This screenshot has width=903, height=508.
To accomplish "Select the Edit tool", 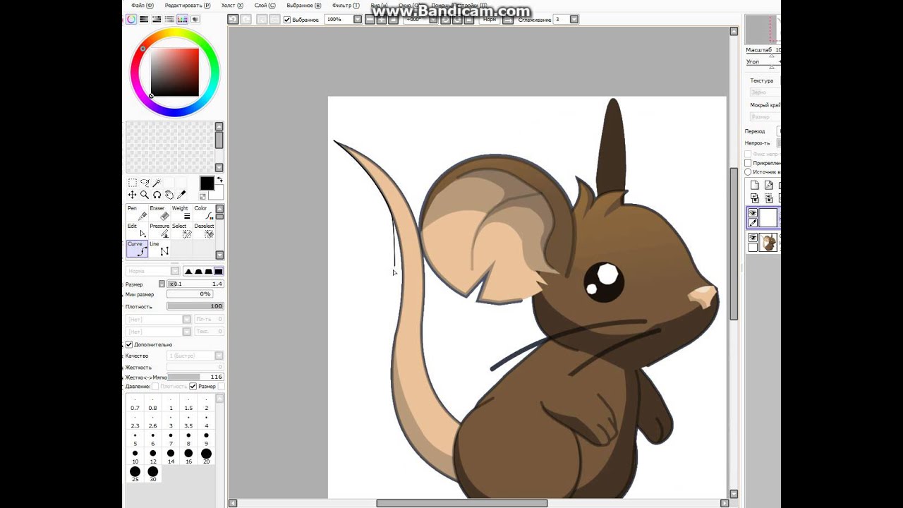I will pyautogui.click(x=137, y=231).
